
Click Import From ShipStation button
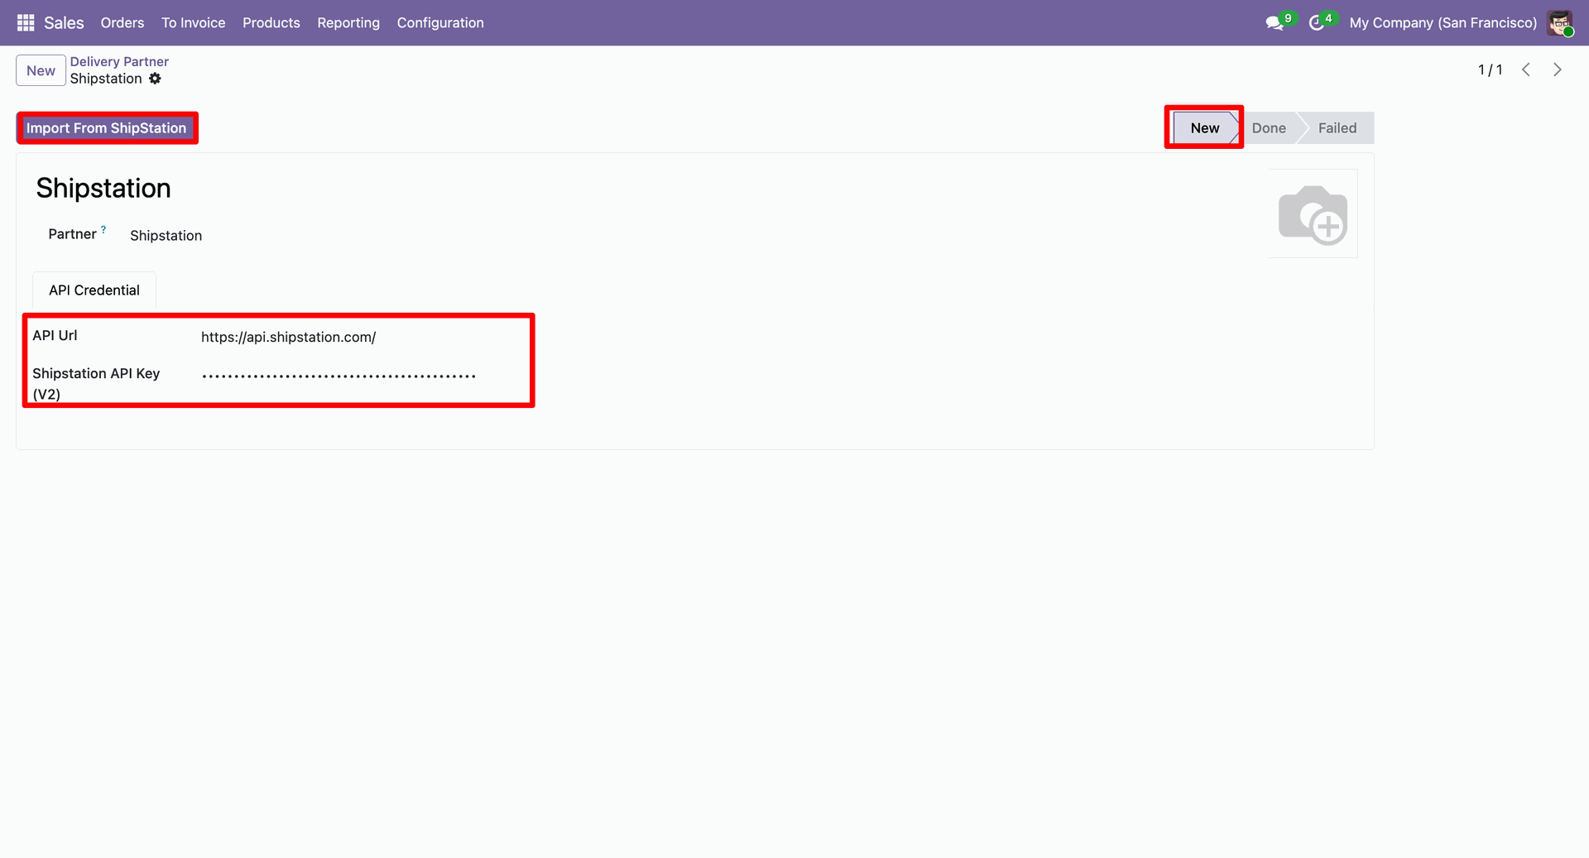[x=107, y=128]
